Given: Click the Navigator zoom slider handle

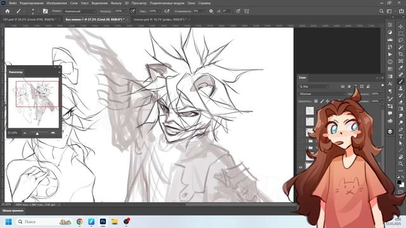Looking at the screenshot, I should [37, 134].
